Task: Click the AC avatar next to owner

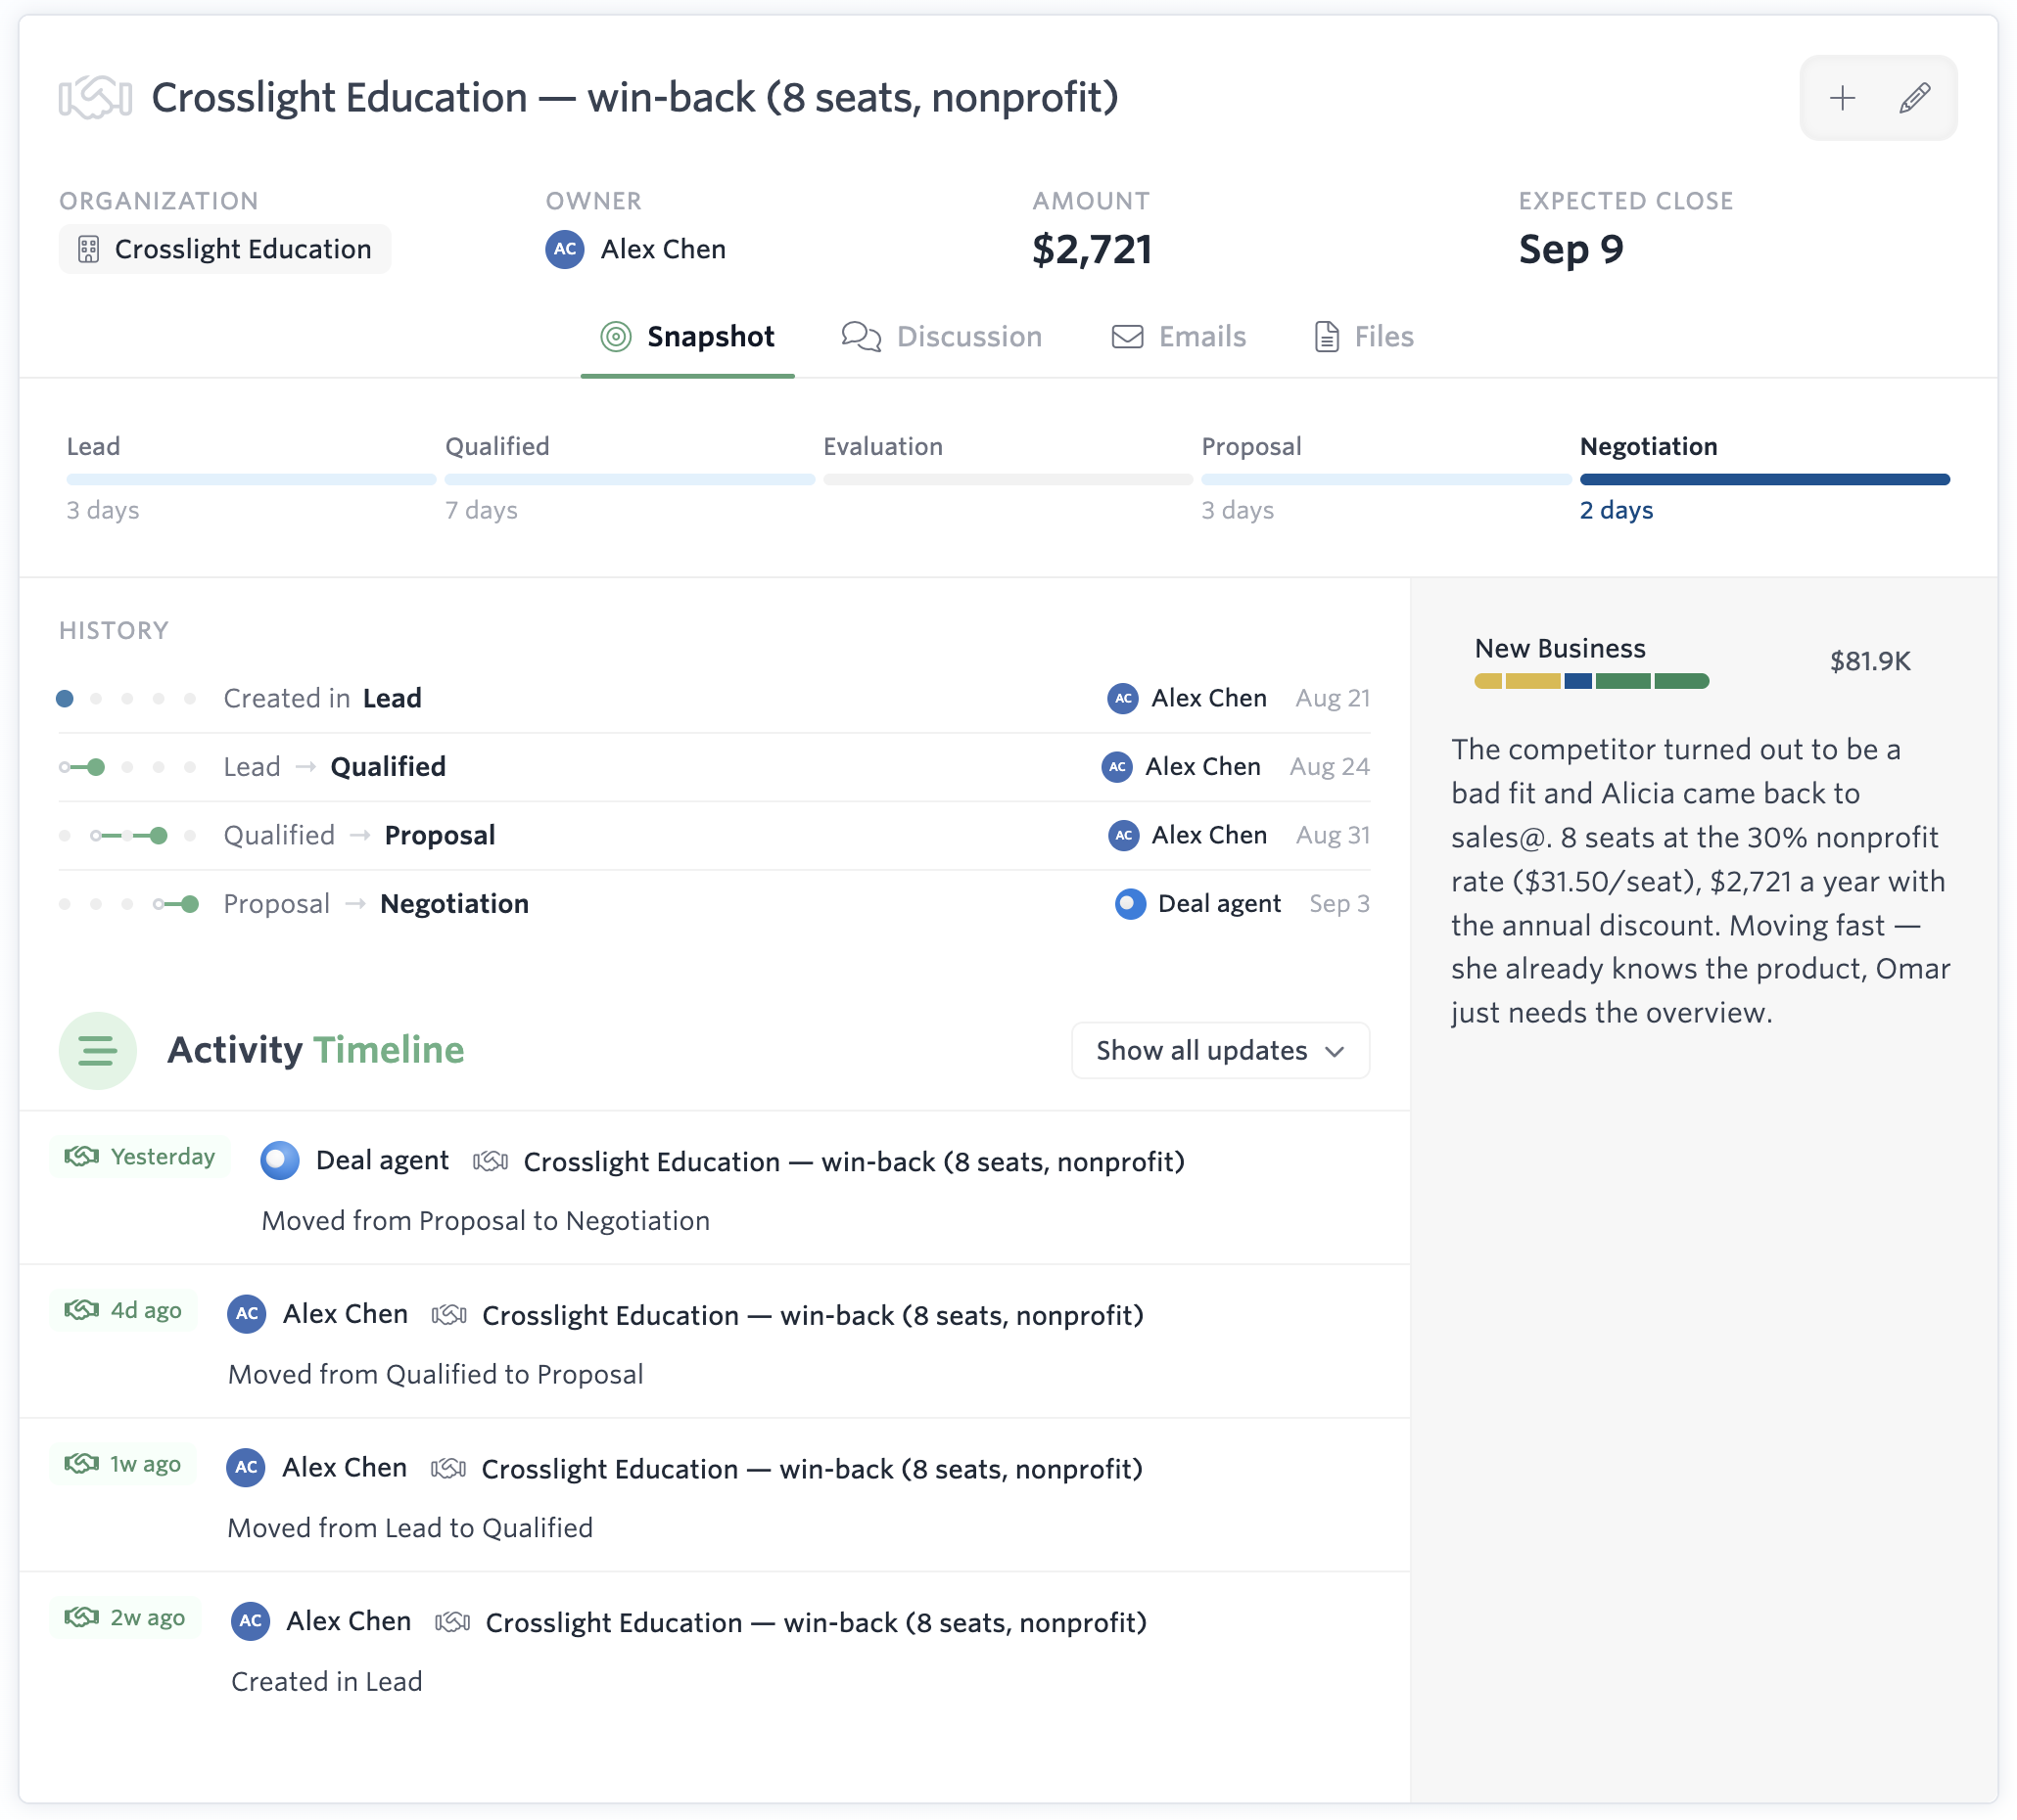Action: (565, 249)
